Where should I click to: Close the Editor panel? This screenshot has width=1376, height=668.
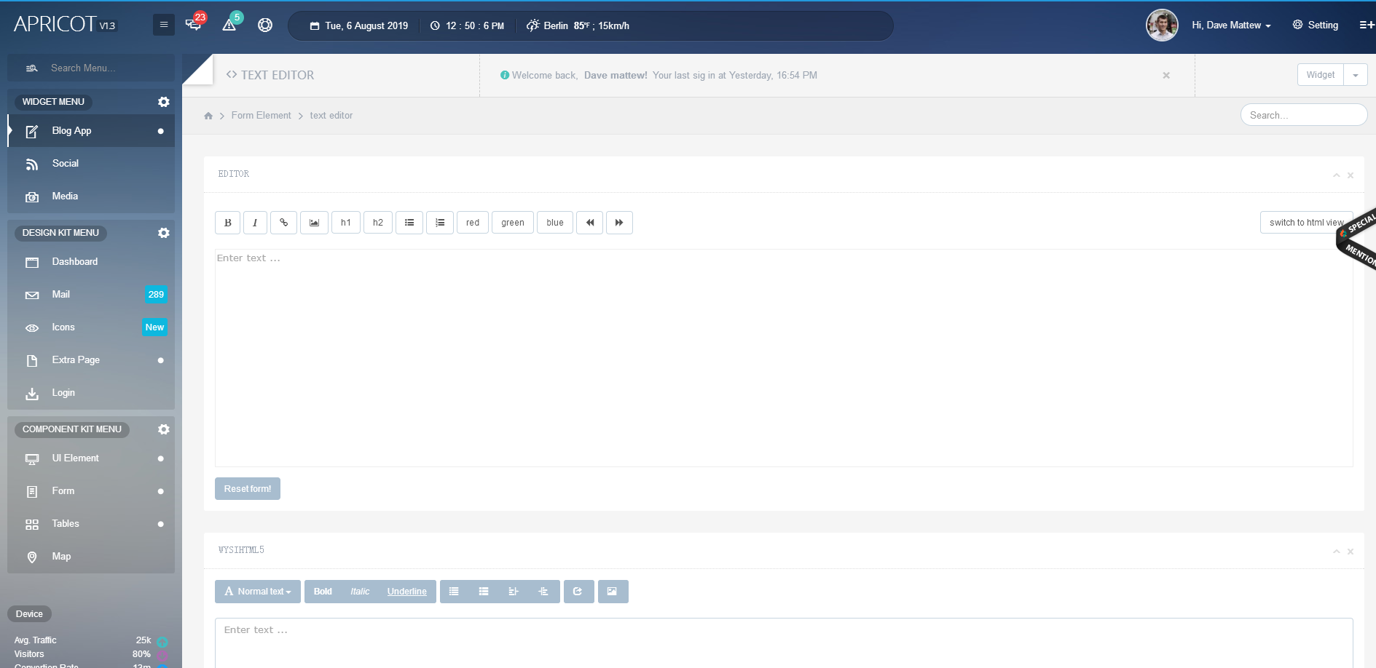pos(1351,175)
